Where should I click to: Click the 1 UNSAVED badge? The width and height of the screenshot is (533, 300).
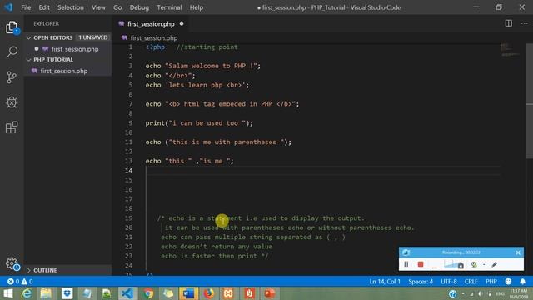[92, 37]
